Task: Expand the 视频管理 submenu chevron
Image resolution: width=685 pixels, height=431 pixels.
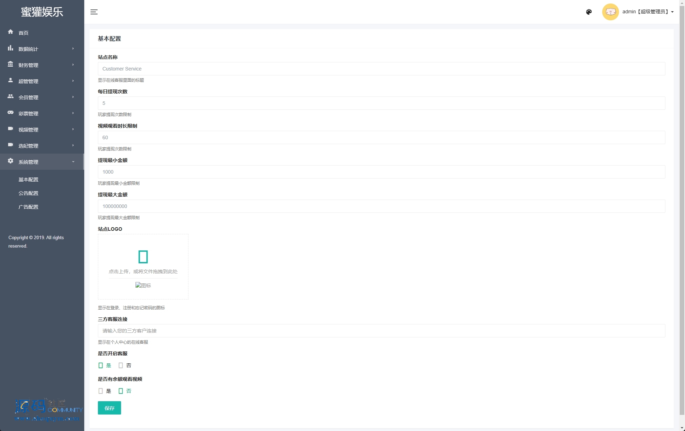Action: [73, 129]
